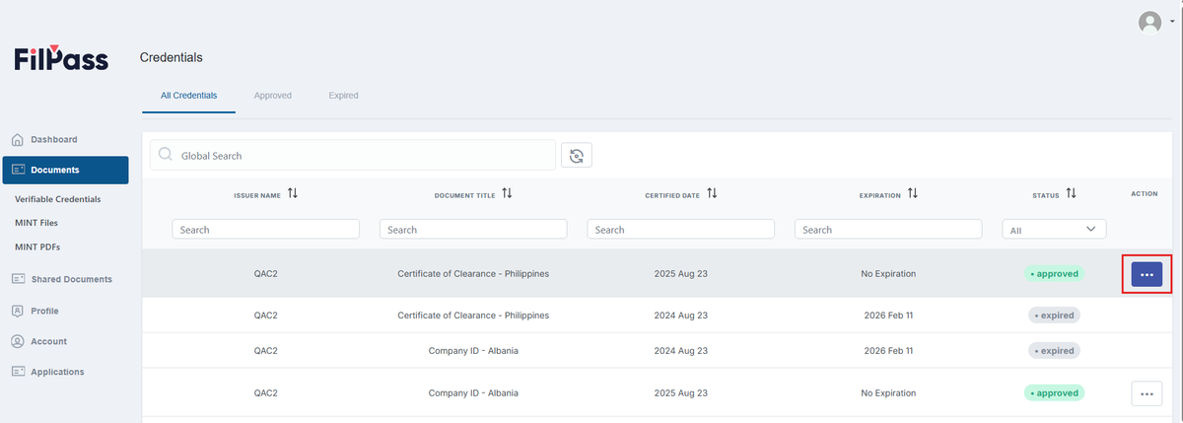Viewport: 1183px width, 423px height.
Task: Sort by Status arrows icon
Action: point(1071,194)
